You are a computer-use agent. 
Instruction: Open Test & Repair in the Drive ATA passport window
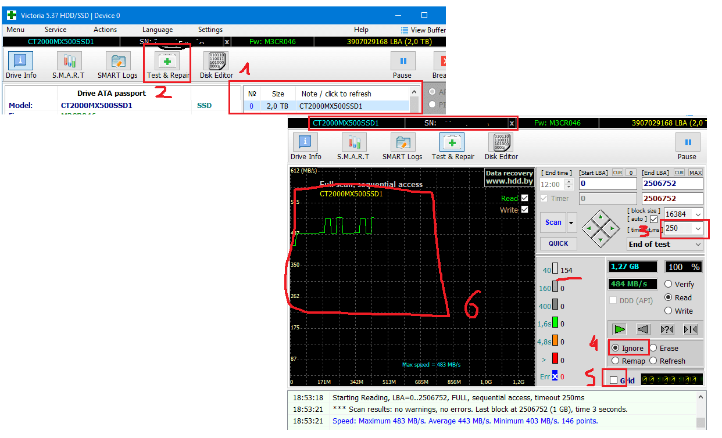[x=168, y=65]
